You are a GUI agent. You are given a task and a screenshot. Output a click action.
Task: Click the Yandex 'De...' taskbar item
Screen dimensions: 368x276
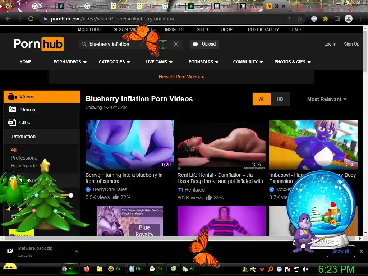click(157, 269)
